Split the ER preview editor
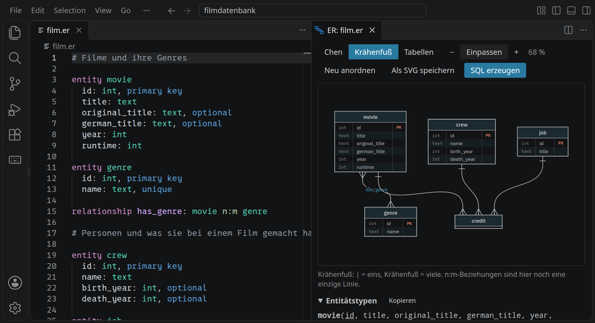 coord(568,30)
